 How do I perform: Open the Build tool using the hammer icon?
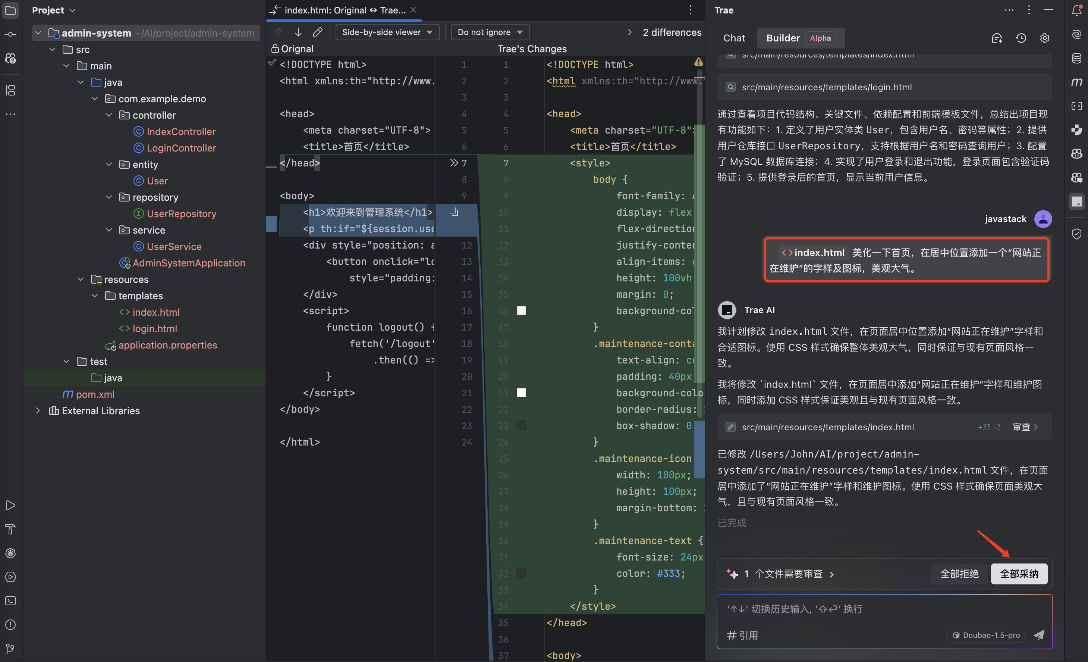(x=10, y=529)
